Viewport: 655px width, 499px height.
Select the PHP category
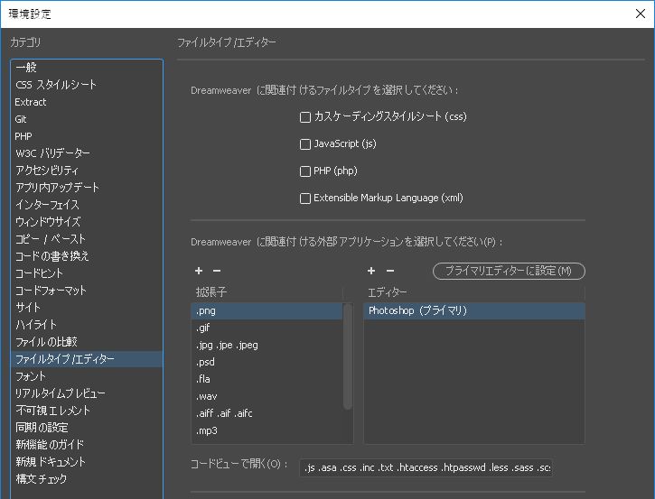point(87,136)
